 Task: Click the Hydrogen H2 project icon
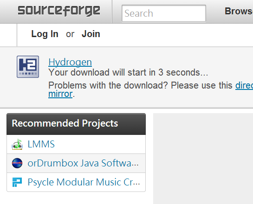point(28,67)
